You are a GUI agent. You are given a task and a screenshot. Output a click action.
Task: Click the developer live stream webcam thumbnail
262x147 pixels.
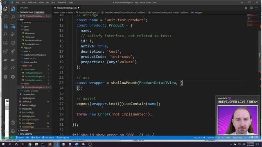[237, 120]
